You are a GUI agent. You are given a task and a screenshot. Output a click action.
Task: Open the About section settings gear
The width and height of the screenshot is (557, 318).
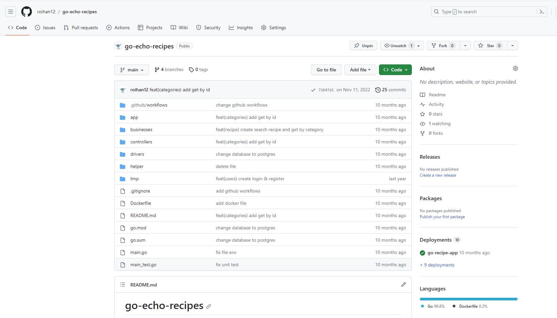(515, 68)
